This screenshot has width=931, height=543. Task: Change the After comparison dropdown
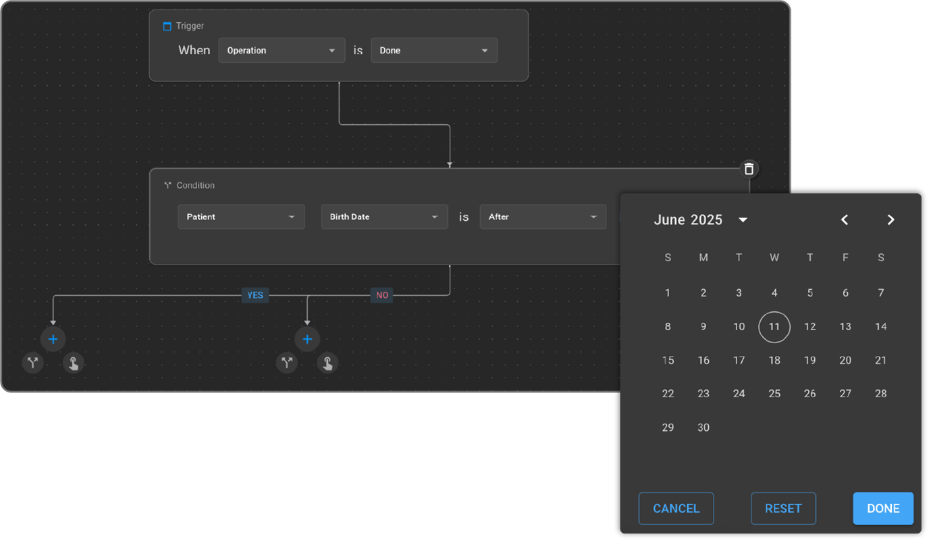[543, 217]
